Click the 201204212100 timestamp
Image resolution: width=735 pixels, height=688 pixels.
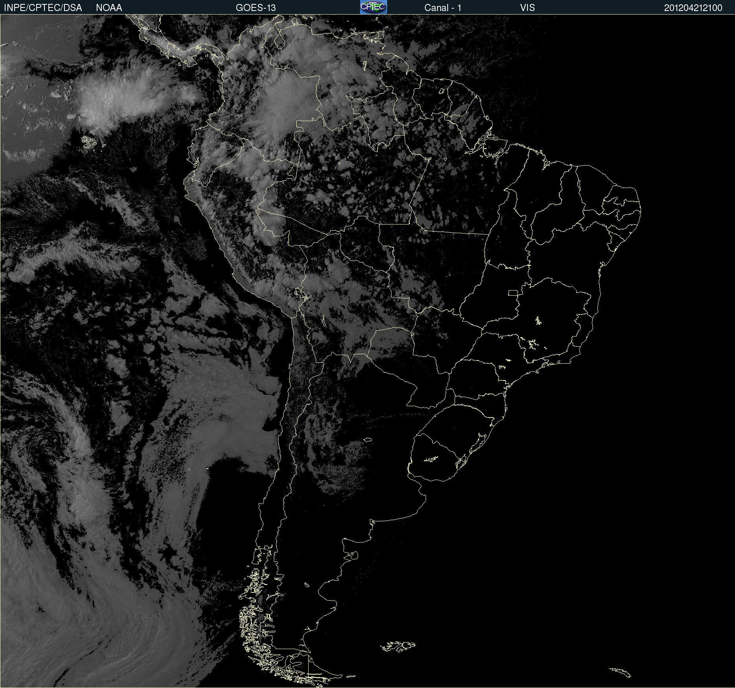(693, 7)
